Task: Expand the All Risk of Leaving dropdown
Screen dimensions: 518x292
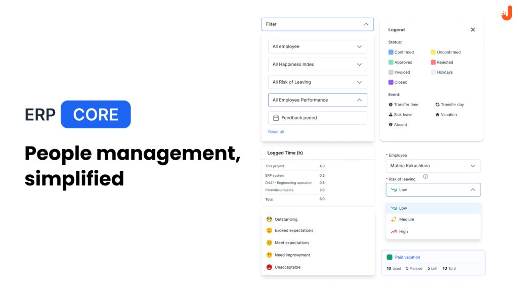Action: click(317, 82)
